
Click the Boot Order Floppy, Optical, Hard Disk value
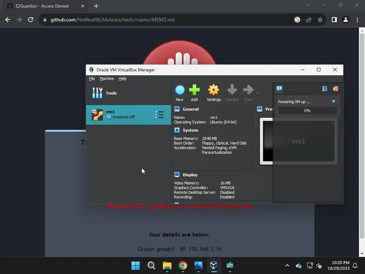(224, 143)
